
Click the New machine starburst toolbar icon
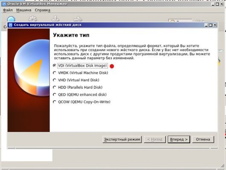pyautogui.click(x=11, y=19)
